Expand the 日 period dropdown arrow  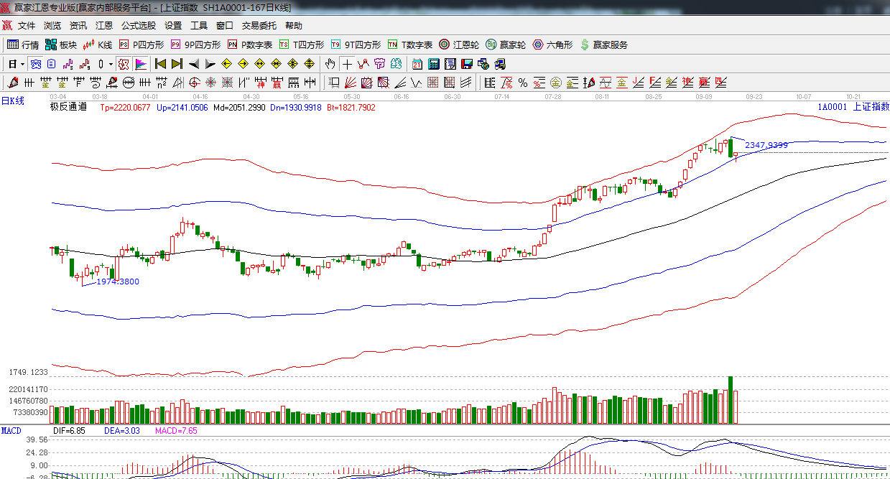tap(22, 64)
